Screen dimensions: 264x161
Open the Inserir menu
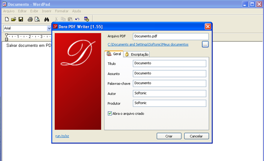(x=47, y=11)
